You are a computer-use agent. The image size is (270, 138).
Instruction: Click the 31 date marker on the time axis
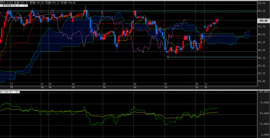11,84
